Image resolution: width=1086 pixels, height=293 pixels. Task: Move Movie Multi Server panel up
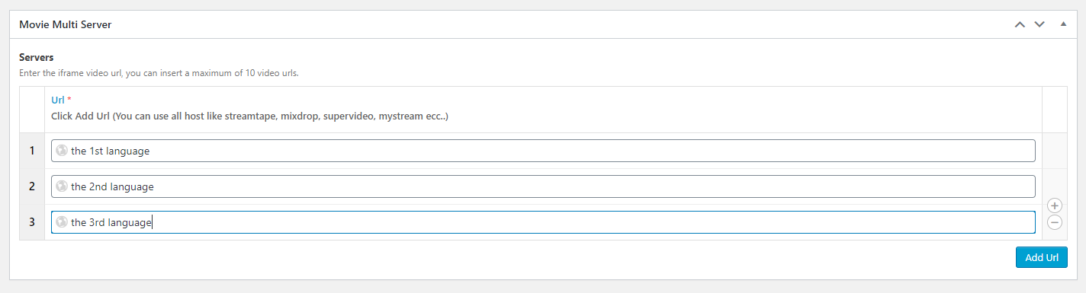[x=1020, y=24]
